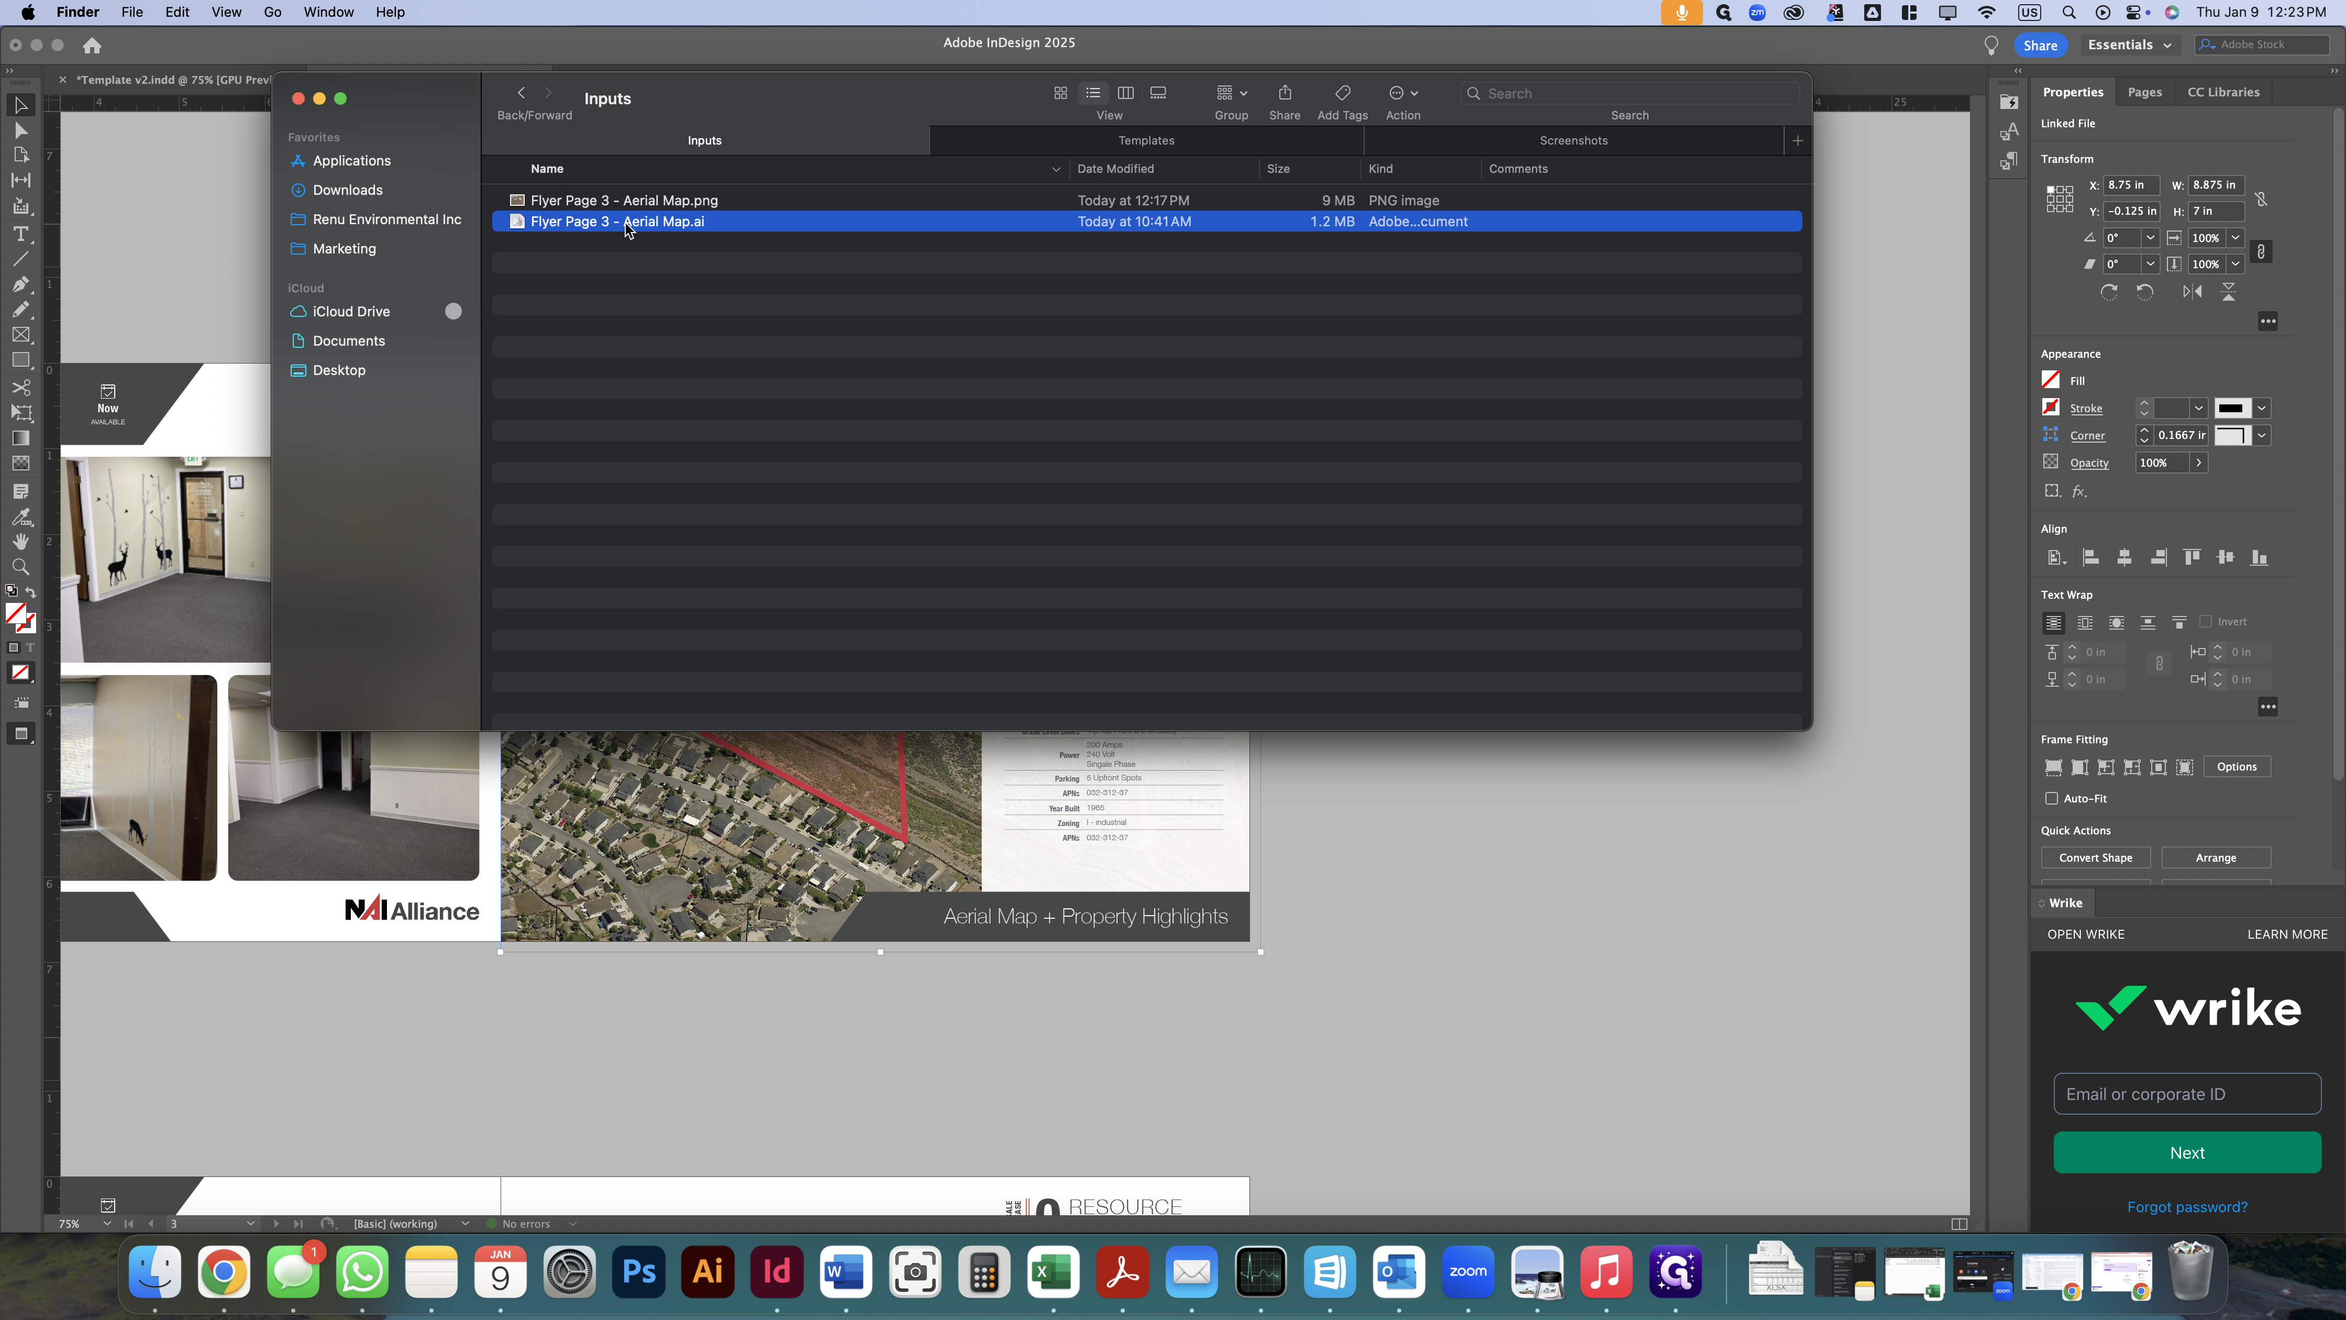Click Finder icon view button
This screenshot has height=1320, width=2346.
coord(1060,93)
